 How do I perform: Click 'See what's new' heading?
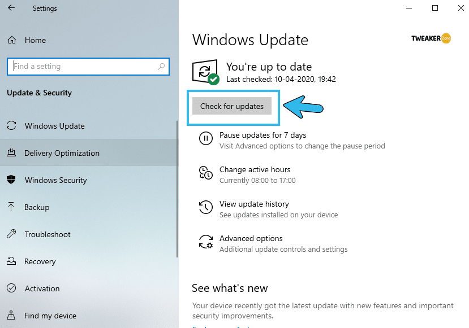click(x=230, y=288)
